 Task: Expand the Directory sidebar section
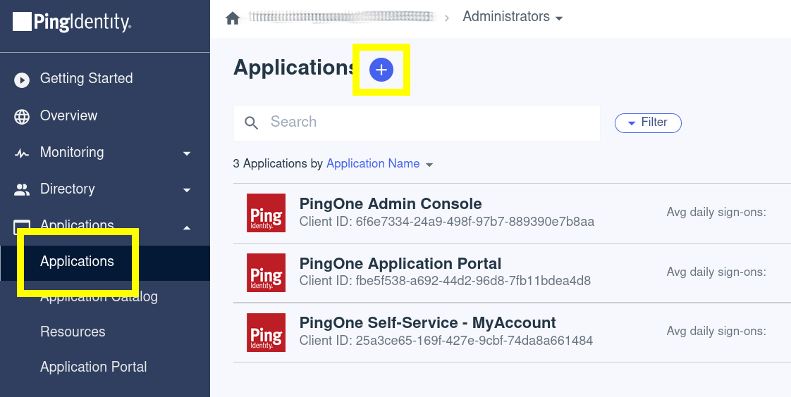click(x=186, y=189)
